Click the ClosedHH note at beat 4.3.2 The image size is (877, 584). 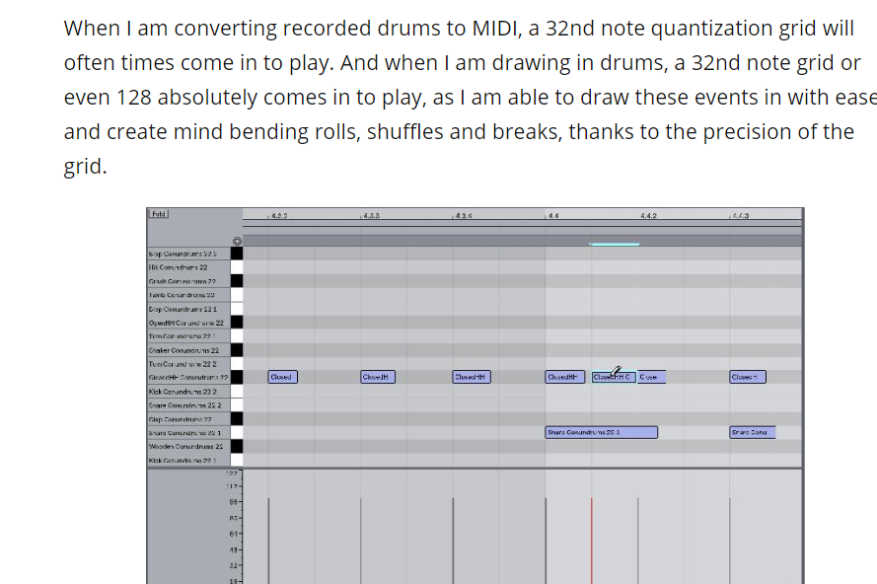tap(282, 377)
